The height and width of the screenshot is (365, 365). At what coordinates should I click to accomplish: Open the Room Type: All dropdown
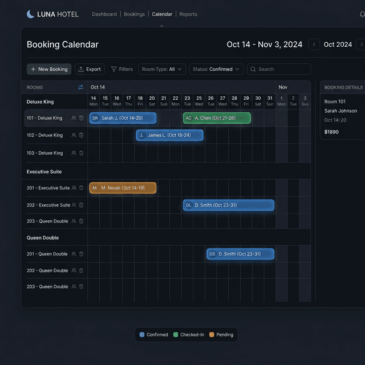pyautogui.click(x=162, y=69)
